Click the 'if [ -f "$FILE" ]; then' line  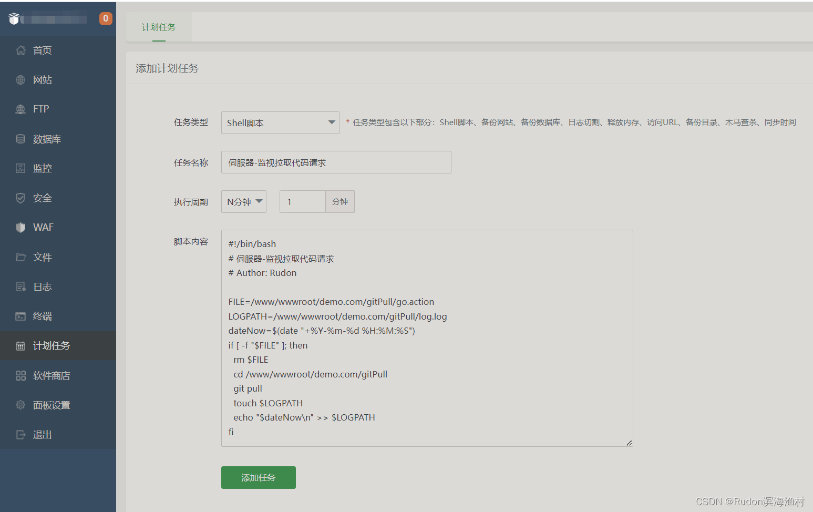(268, 345)
